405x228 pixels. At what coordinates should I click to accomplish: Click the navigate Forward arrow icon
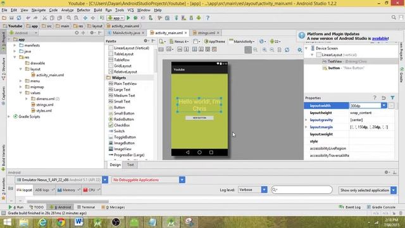point(93,18)
